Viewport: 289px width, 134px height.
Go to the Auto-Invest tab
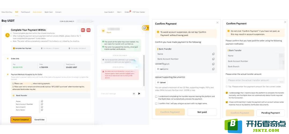(37, 12)
